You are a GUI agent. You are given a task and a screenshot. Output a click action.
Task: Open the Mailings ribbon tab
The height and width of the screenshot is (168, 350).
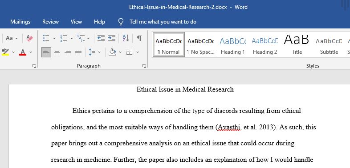tap(20, 22)
